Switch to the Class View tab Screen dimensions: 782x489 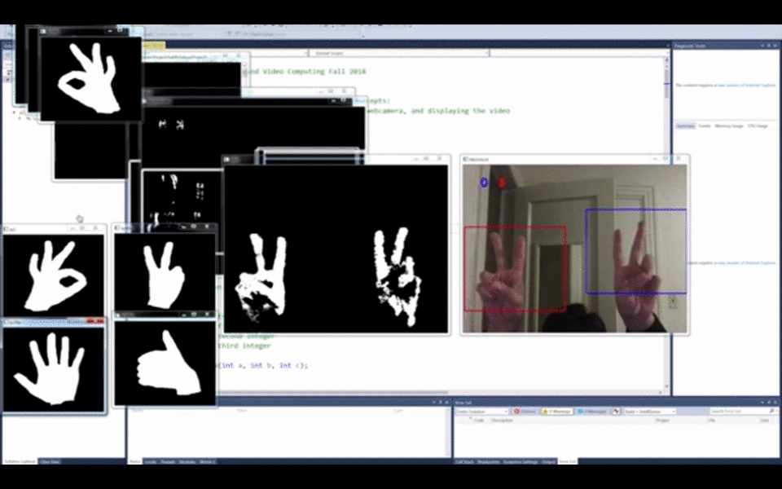pyautogui.click(x=50, y=461)
